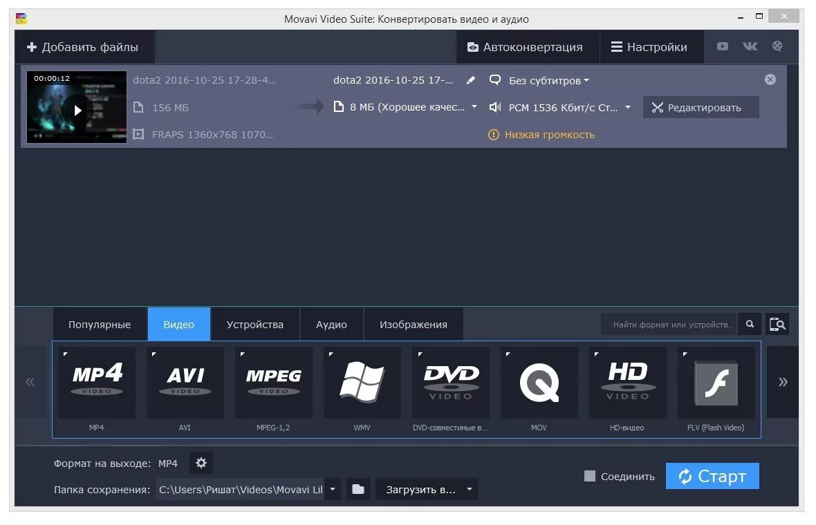816x525 pixels.
Task: Click the 156 МБ source file size text
Action: click(170, 108)
